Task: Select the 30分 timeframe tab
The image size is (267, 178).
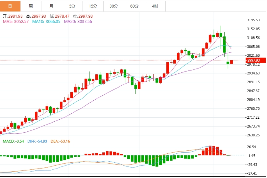Action: (x=114, y=6)
